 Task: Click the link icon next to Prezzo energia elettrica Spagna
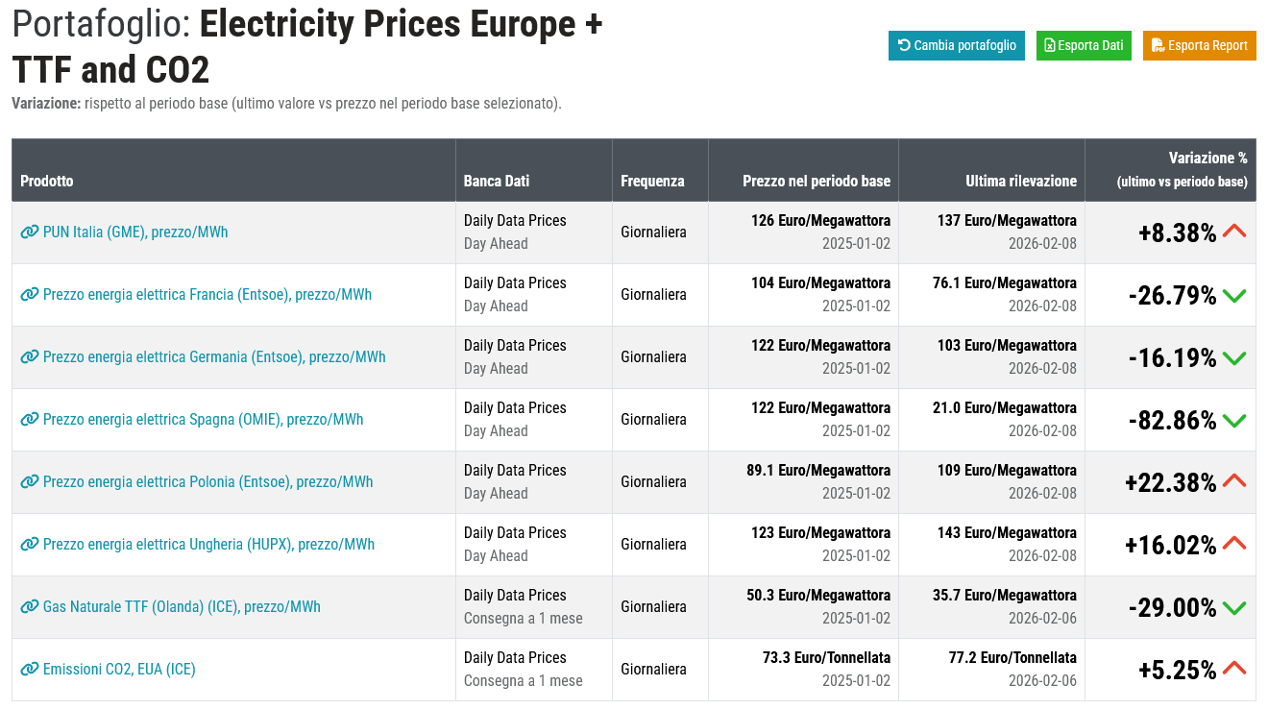tap(30, 419)
